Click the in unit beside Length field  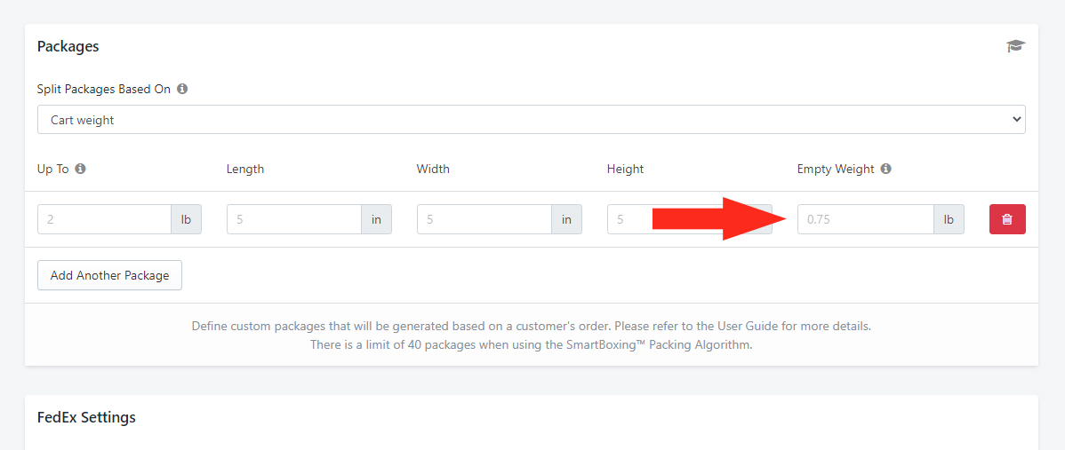[x=376, y=219]
